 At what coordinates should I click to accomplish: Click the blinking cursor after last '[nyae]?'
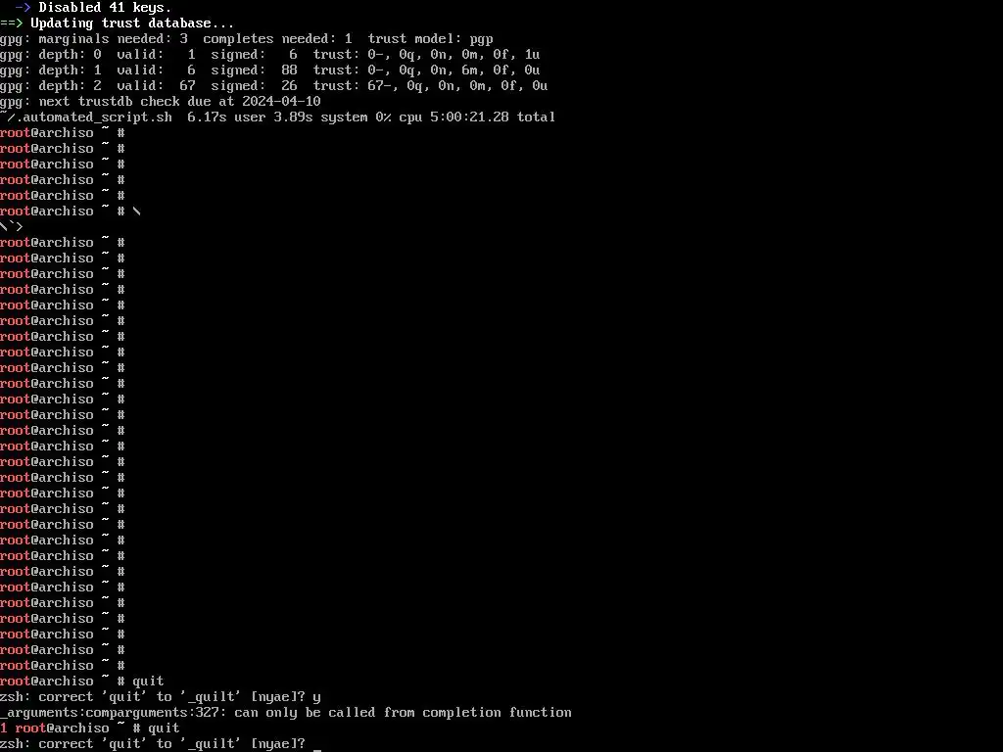(x=317, y=744)
